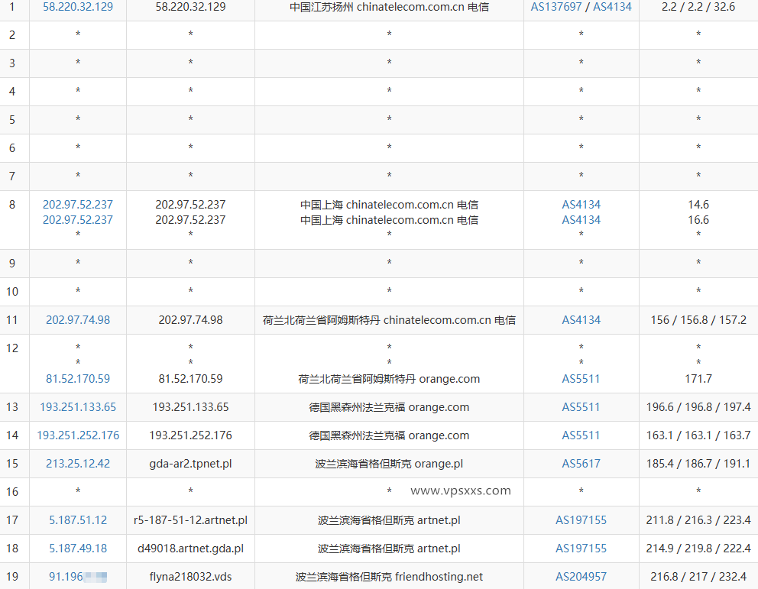The image size is (758, 589).
Task: Open the AS5511 link in hop 12 row
Action: [581, 379]
